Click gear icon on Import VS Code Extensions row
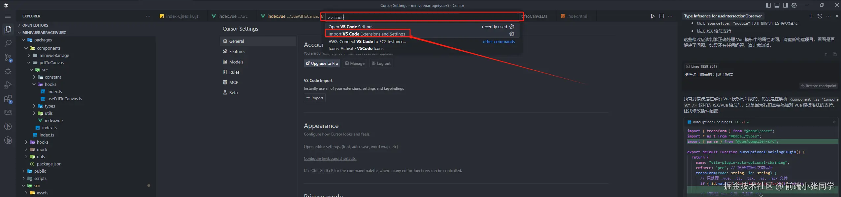 (512, 34)
